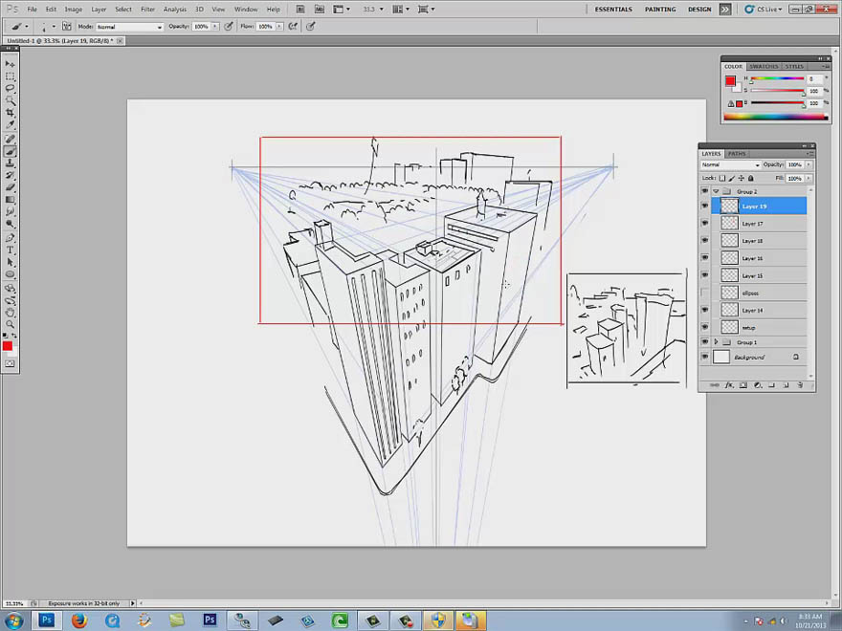Select the Zoom tool in toolbox
Screen dimensions: 842x631
pos(10,325)
